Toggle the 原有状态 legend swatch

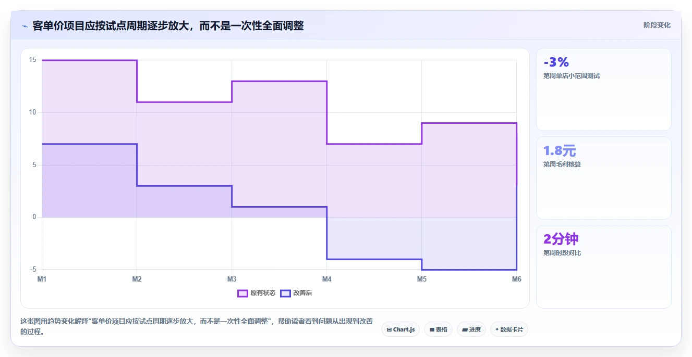[242, 293]
